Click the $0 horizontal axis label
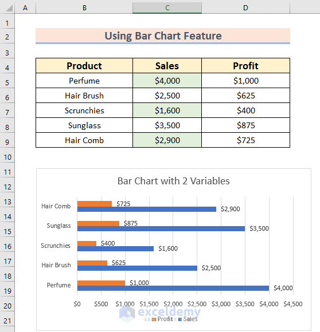320x332 pixels. click(77, 304)
